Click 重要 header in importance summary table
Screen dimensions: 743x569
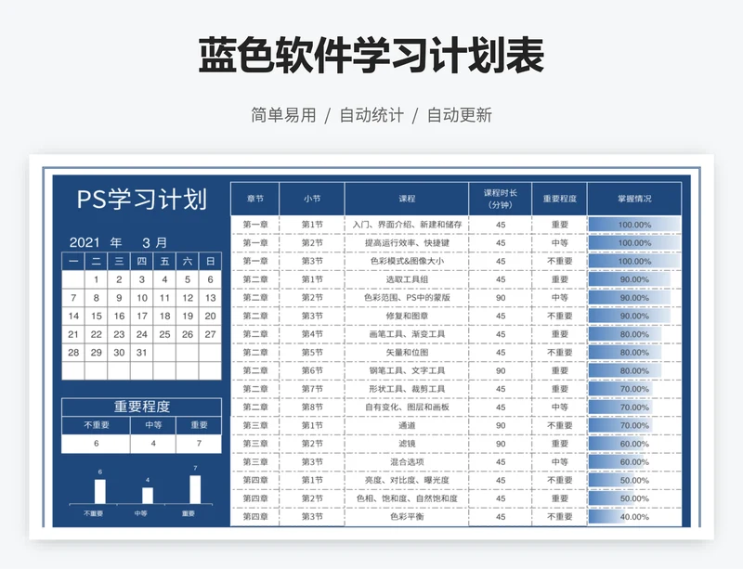[x=199, y=425]
